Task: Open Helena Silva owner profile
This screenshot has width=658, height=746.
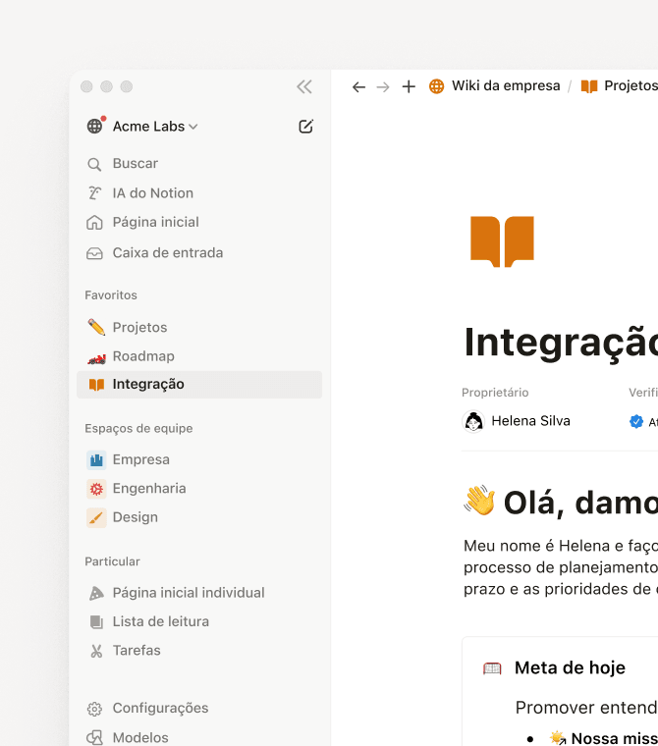Action: 530,421
